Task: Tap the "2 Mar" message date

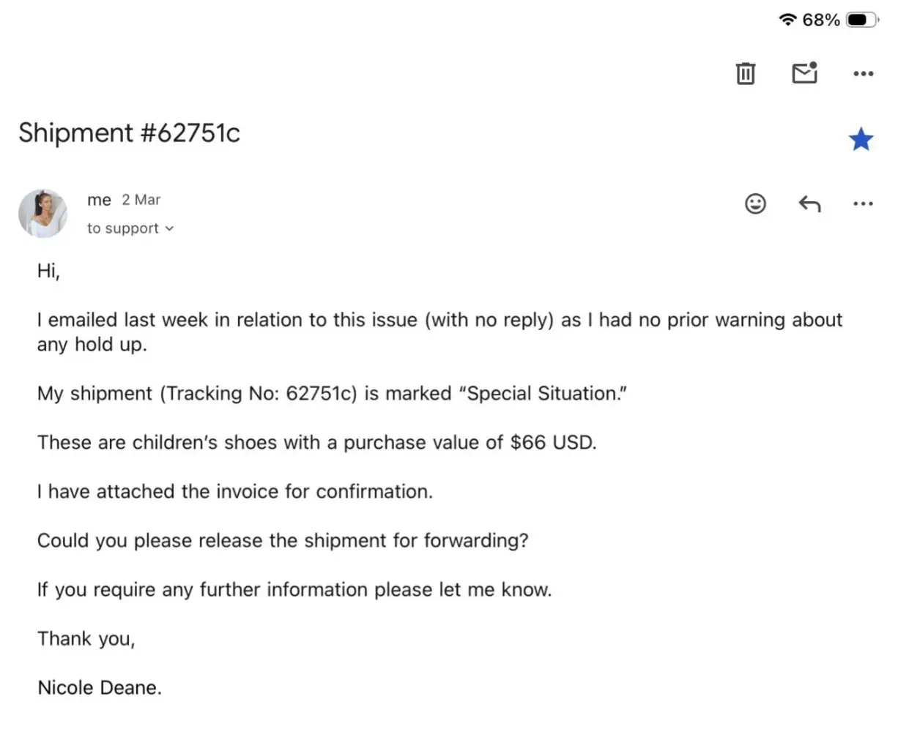Action: (141, 200)
